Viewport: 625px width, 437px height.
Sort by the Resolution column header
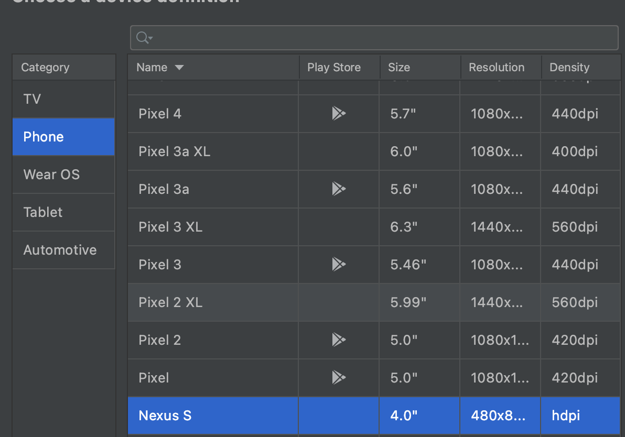coord(501,67)
